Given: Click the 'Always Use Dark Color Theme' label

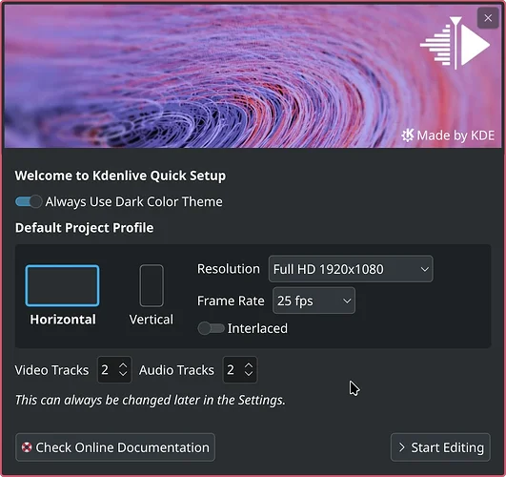Looking at the screenshot, I should click(134, 201).
